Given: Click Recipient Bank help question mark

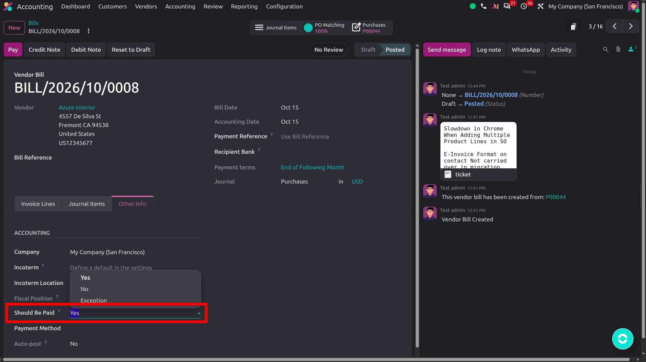Looking at the screenshot, I should (259, 150).
